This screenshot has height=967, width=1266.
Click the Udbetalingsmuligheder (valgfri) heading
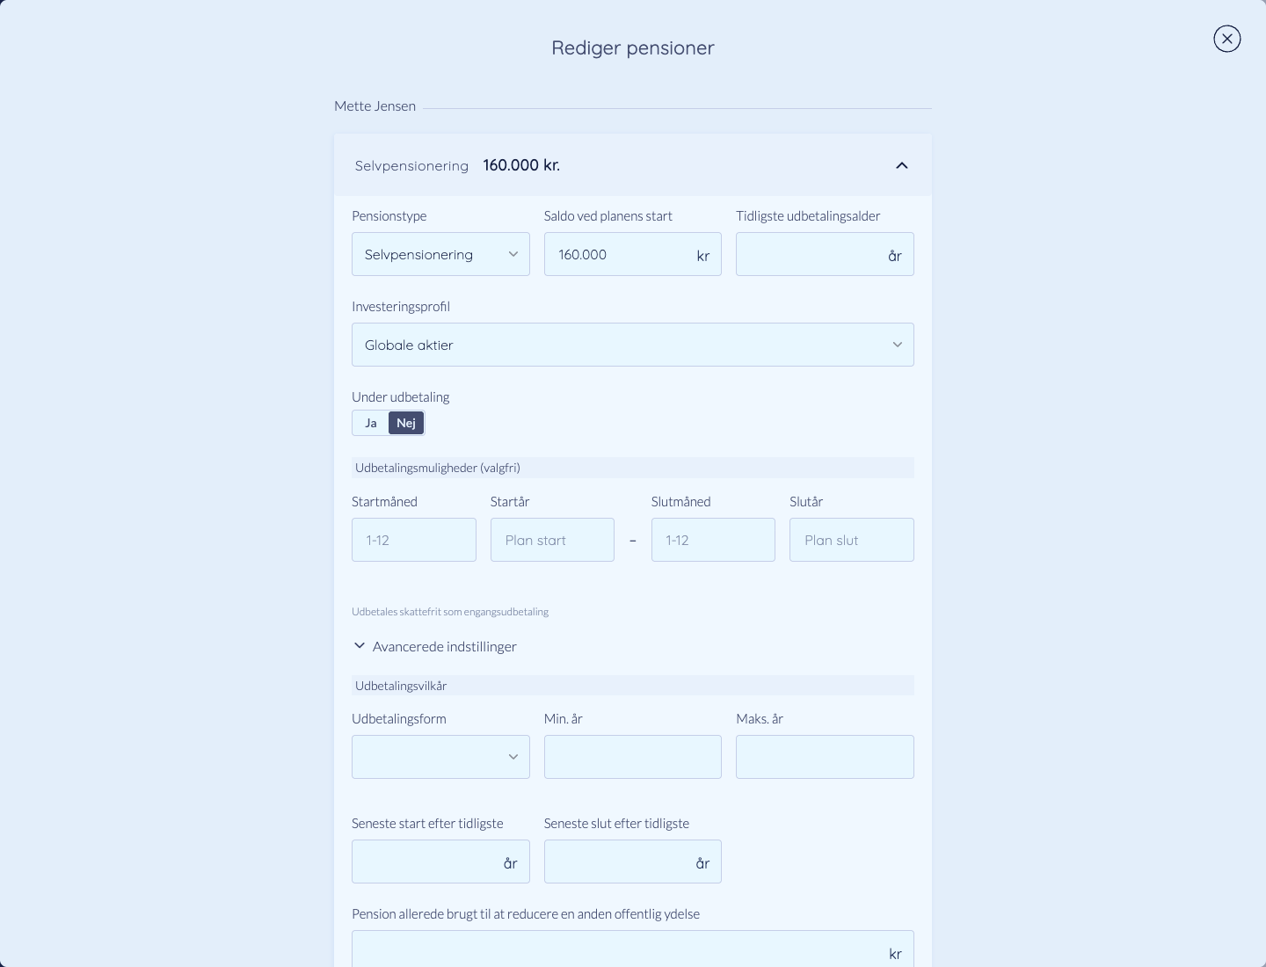tap(438, 468)
